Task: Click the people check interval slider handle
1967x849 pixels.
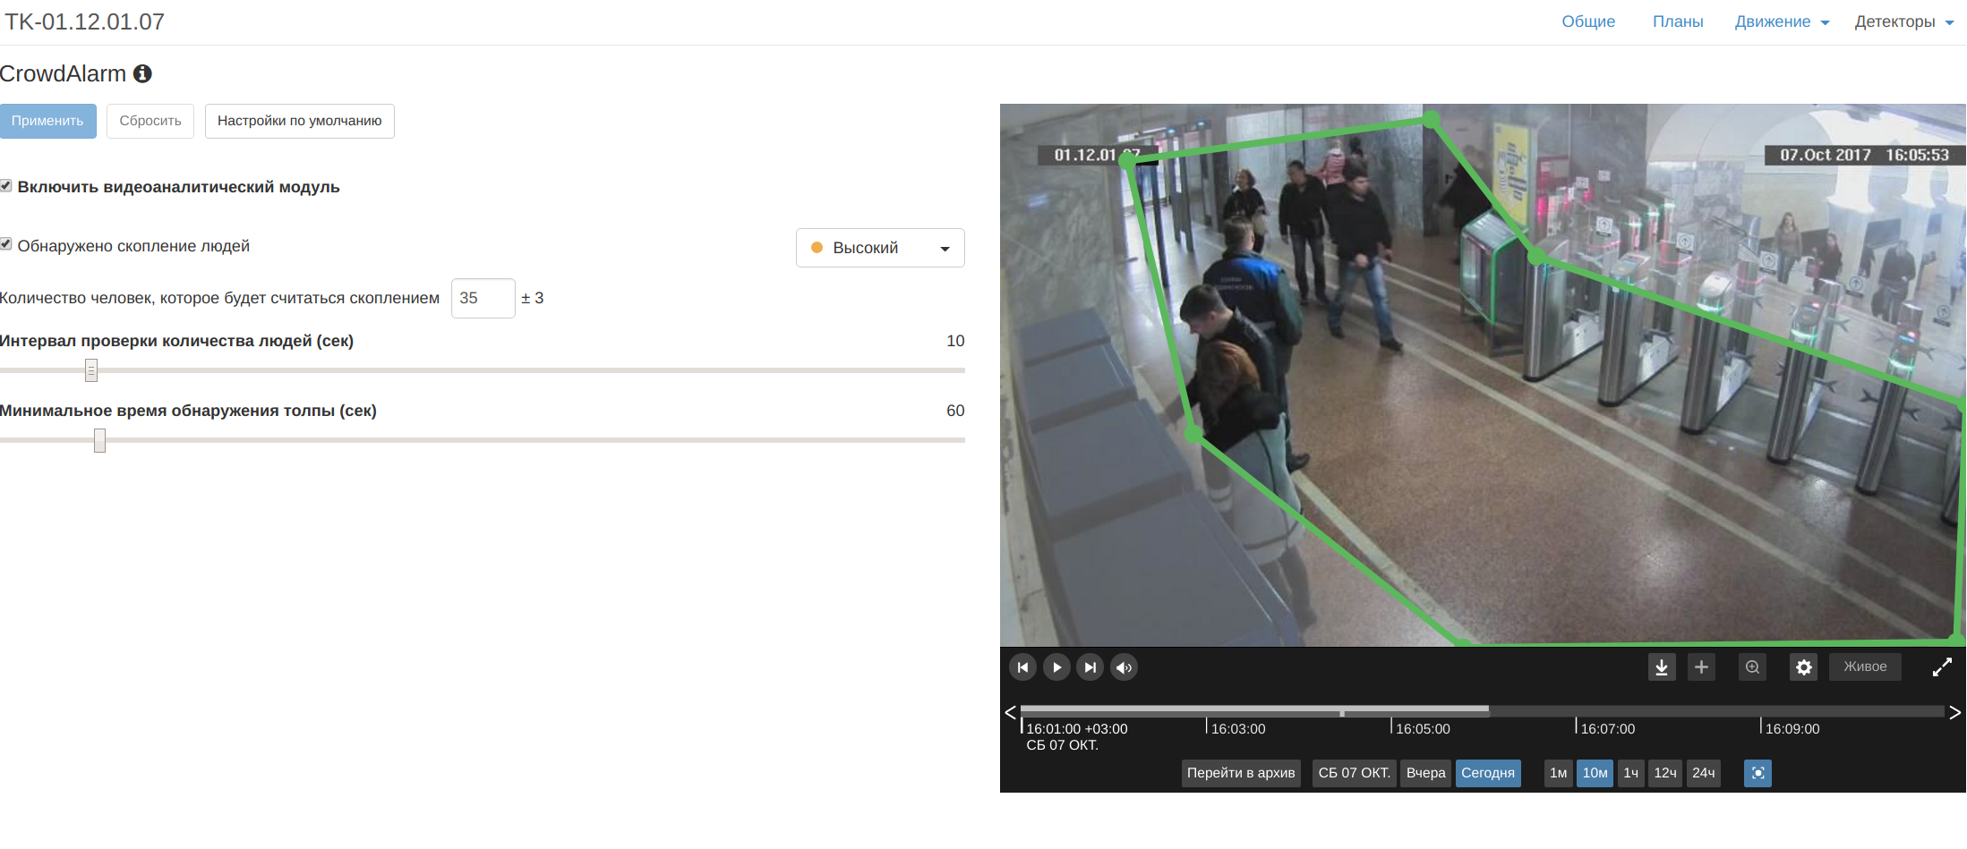Action: pos(91,370)
